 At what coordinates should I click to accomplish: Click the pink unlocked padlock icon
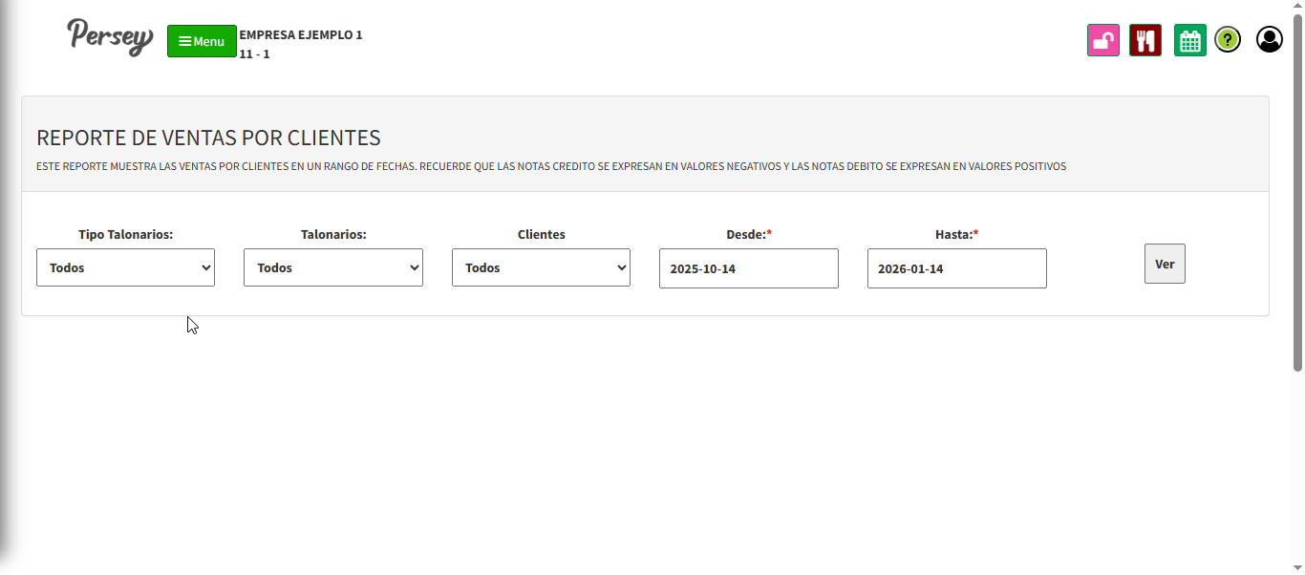[1102, 40]
